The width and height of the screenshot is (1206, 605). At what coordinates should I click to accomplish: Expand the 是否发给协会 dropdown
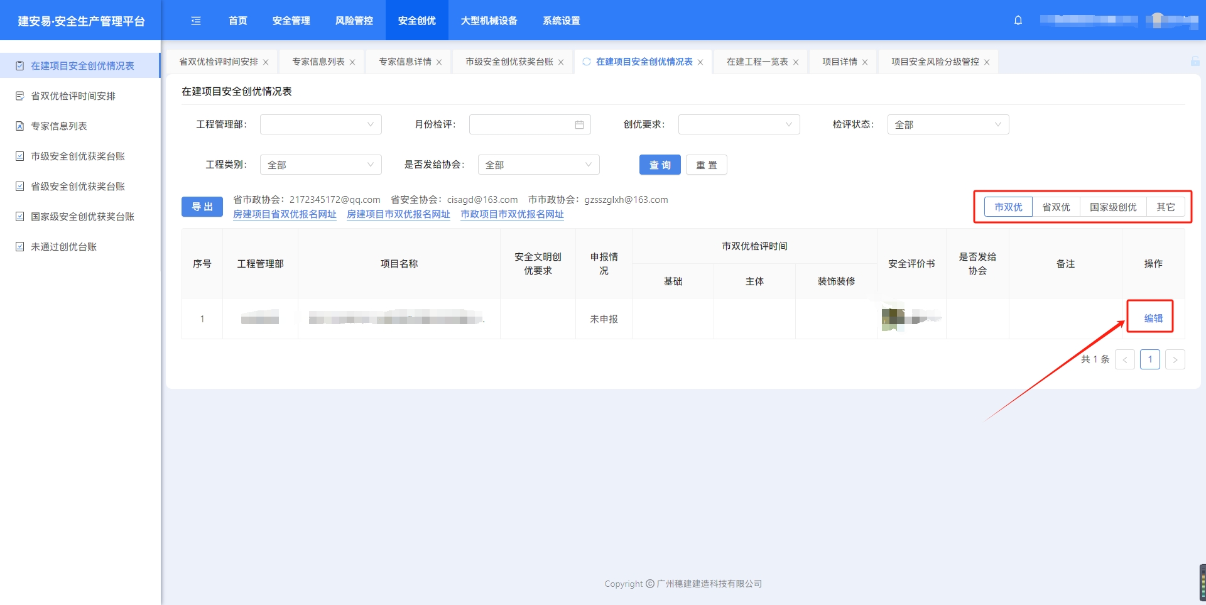tap(538, 165)
